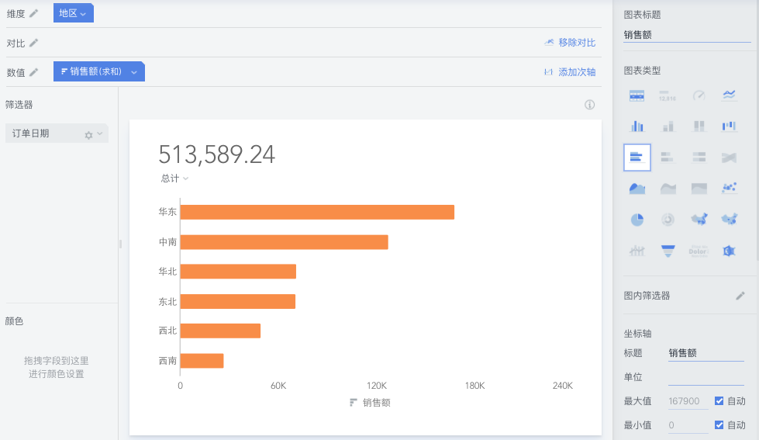The height and width of the screenshot is (440, 759).
Task: Click the 最小值 input field
Action: click(688, 425)
